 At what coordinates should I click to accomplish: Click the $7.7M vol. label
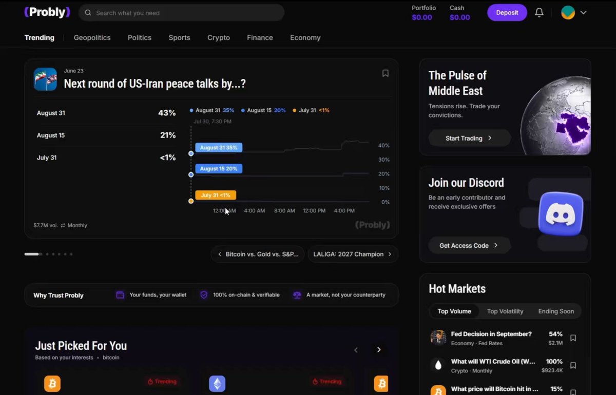point(46,225)
